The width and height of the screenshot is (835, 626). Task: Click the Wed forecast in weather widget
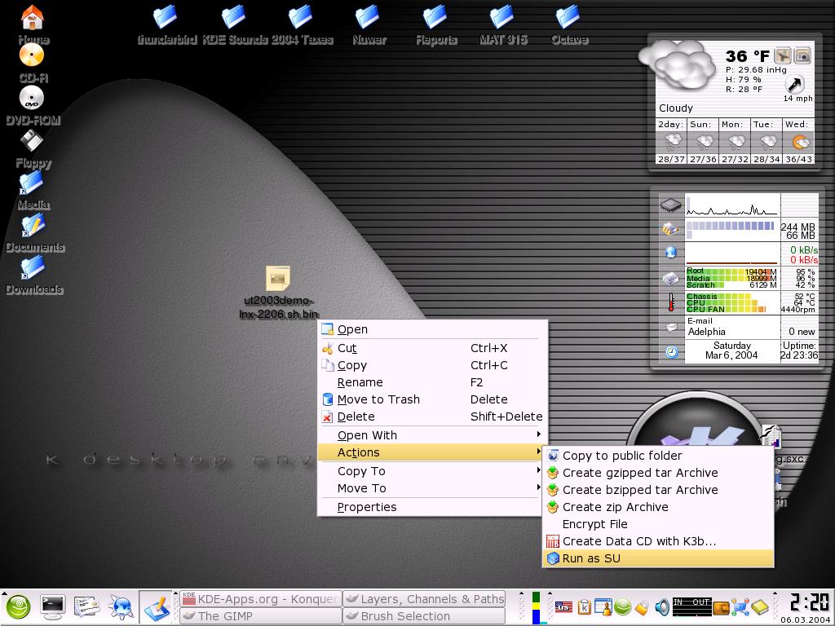point(798,141)
